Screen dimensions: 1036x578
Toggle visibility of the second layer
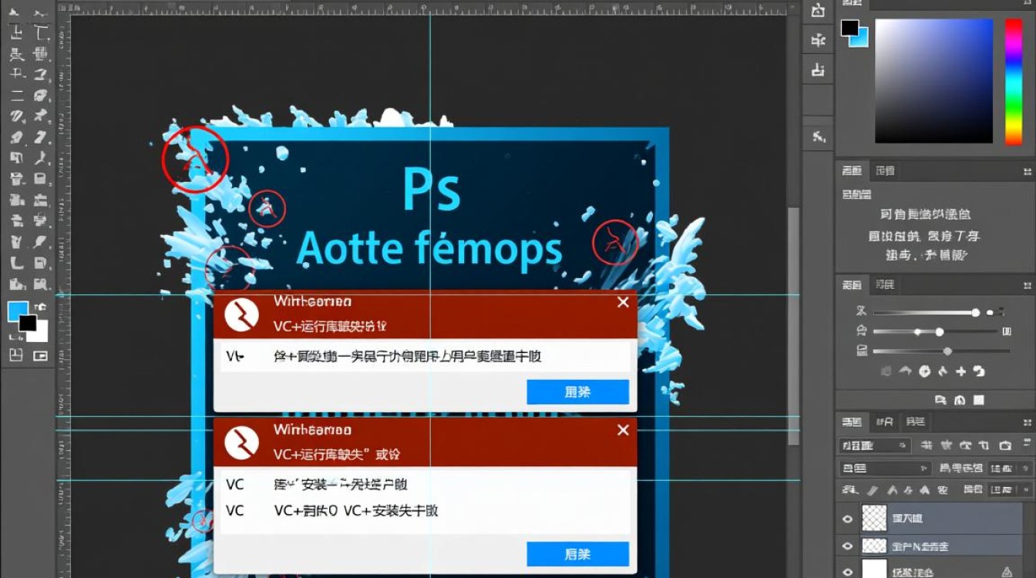pyautogui.click(x=846, y=545)
